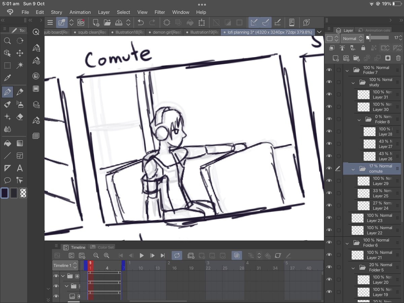The width and height of the screenshot is (404, 303).
Task: Select the Text tool
Action: coord(20,168)
